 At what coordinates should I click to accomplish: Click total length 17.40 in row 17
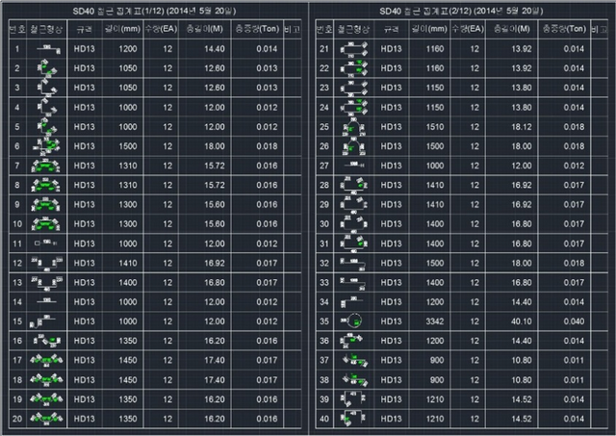coord(215,360)
